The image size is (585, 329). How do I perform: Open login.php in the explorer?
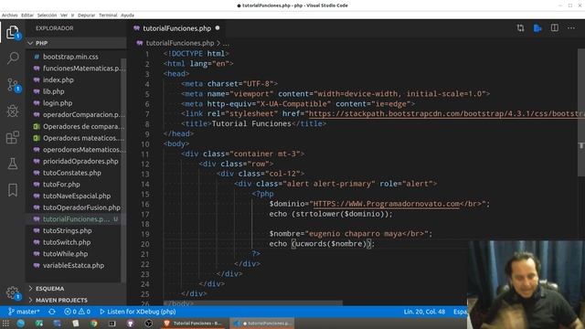tap(58, 103)
